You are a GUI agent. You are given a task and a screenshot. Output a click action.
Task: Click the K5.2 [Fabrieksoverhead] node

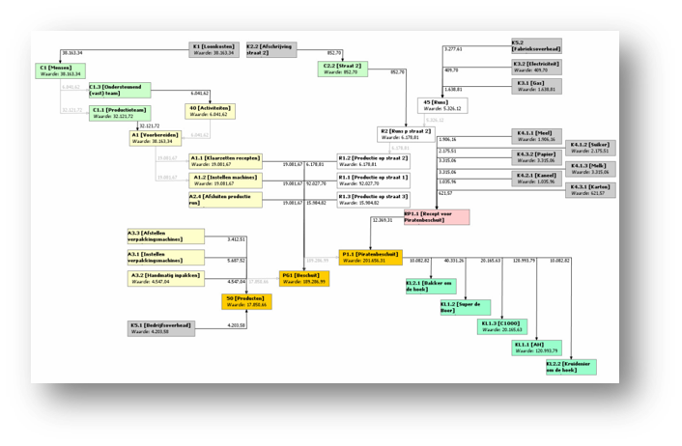click(x=536, y=45)
